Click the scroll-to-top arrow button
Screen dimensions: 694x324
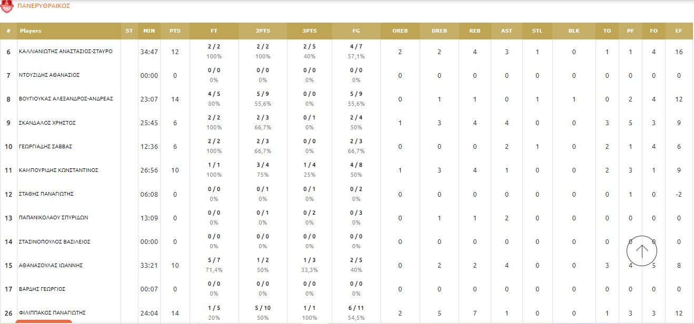point(642,251)
